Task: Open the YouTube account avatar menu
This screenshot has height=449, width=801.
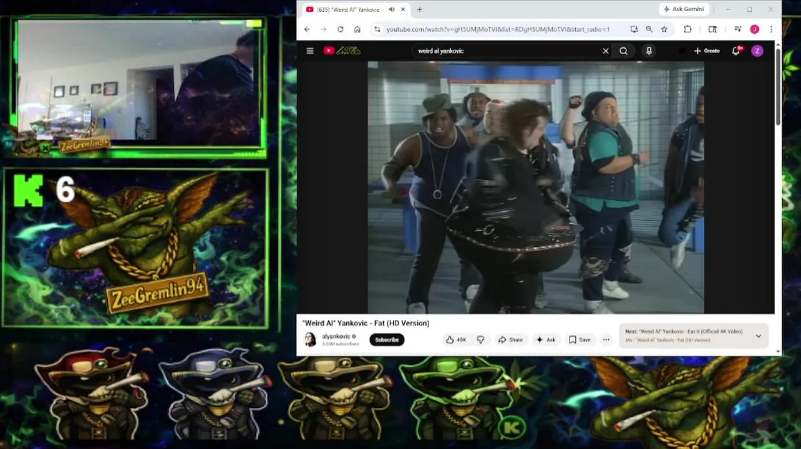Action: [x=757, y=51]
